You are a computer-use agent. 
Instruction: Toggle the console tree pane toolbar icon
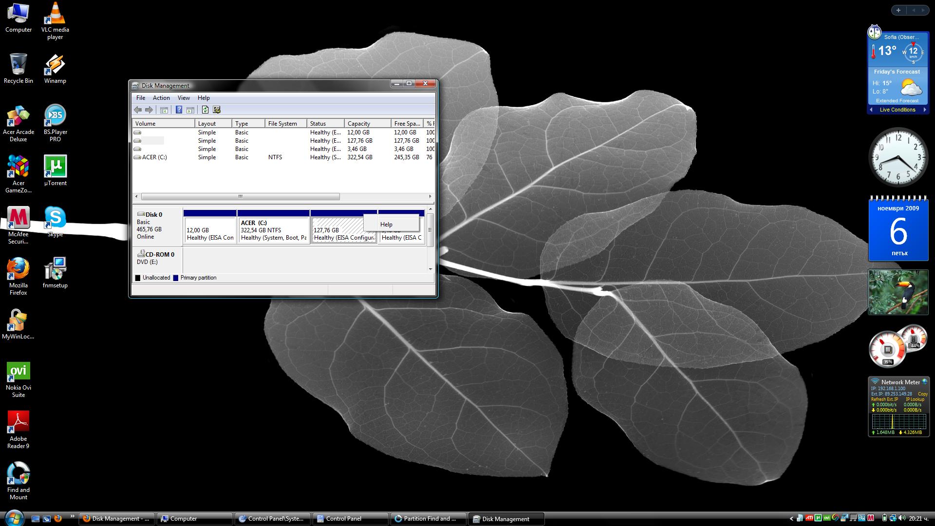point(164,110)
